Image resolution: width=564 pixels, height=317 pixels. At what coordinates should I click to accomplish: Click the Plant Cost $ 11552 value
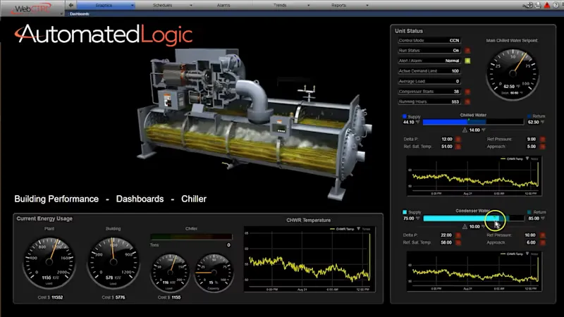pos(57,297)
